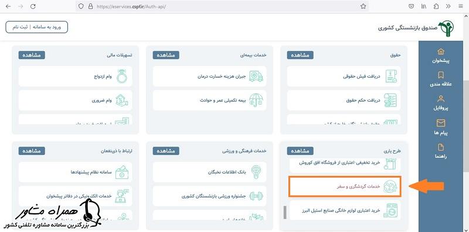Open دریافت حکم حقوق item

click(x=344, y=101)
